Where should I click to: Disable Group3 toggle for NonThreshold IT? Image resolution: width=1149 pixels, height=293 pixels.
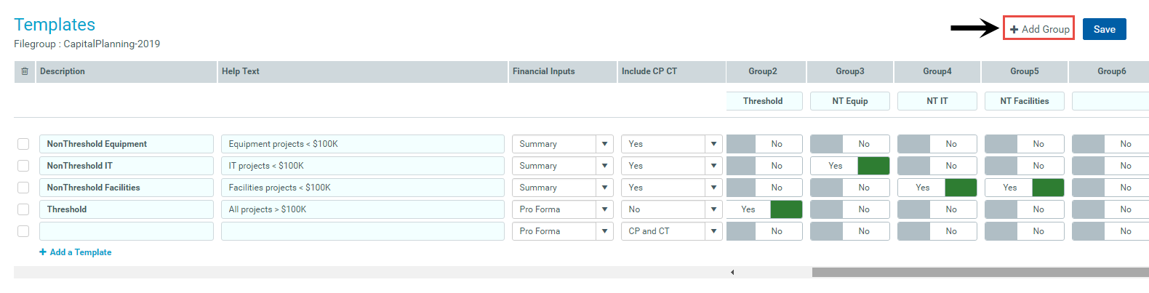[850, 166]
